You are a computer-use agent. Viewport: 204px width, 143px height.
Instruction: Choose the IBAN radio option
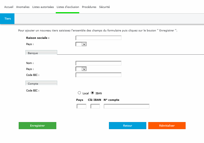click(93, 93)
